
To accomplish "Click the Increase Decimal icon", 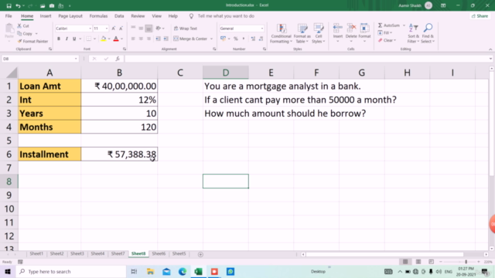I will coord(253,39).
